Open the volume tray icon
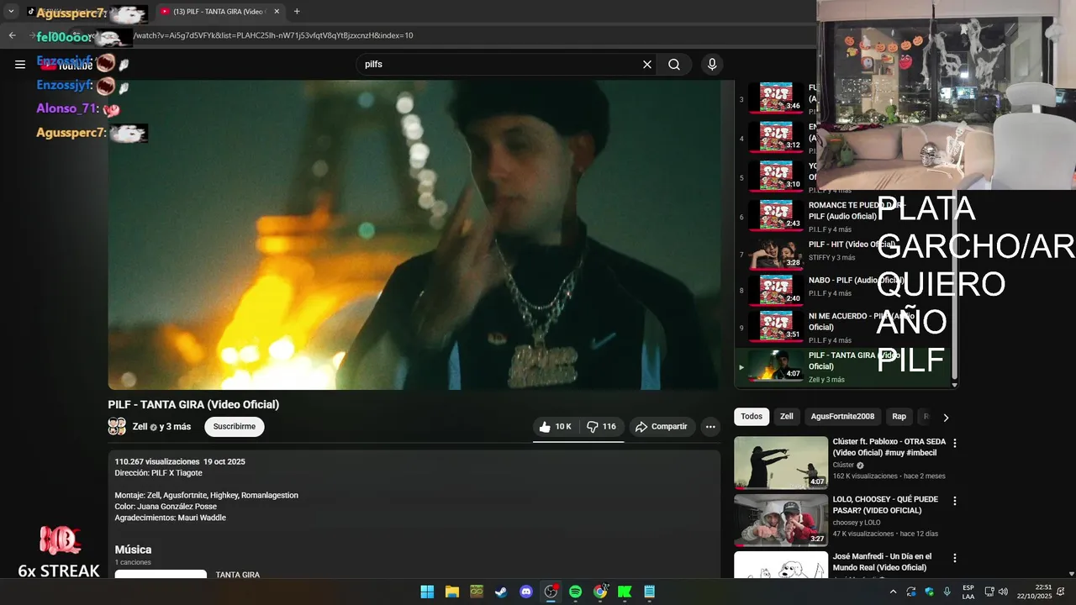Image resolution: width=1076 pixels, height=605 pixels. (x=1003, y=592)
